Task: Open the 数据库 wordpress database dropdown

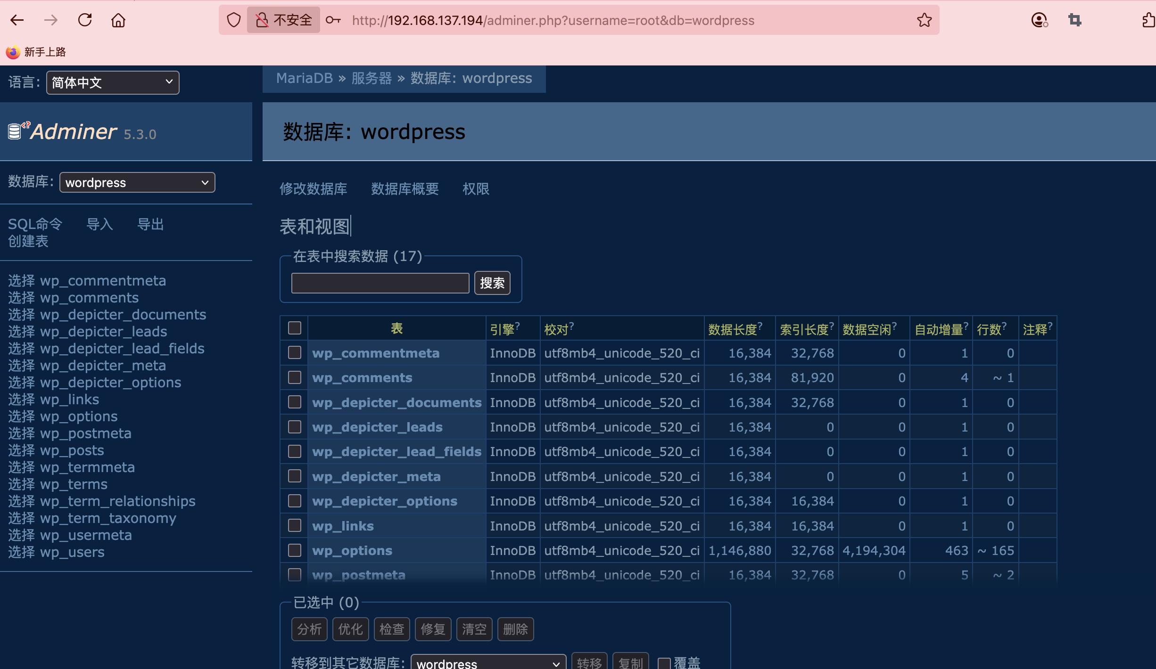Action: [x=137, y=183]
